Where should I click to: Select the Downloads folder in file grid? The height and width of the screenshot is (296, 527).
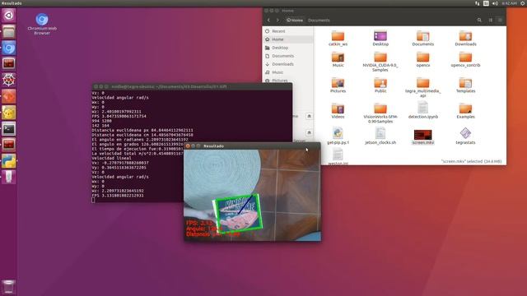(465, 39)
